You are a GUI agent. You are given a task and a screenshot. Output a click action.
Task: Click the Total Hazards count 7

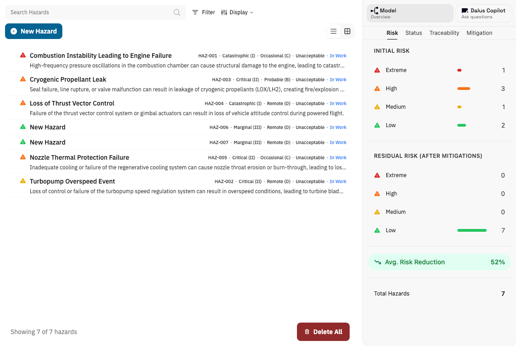click(503, 294)
